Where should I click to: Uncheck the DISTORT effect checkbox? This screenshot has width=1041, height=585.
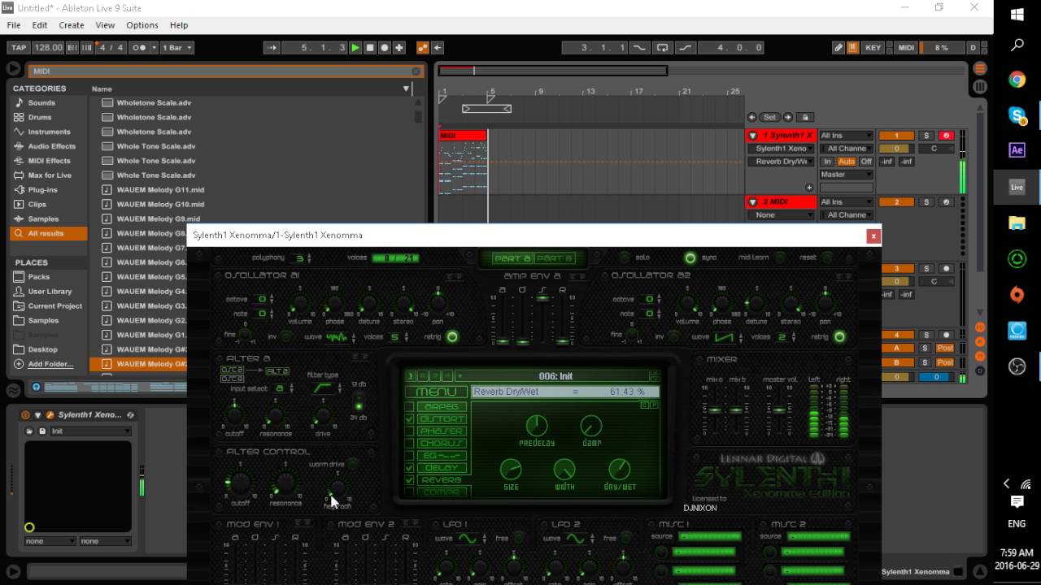(x=410, y=419)
